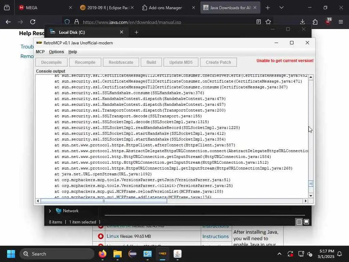This screenshot has height=262, width=349.
Task: Show hidden system tray icons
Action: 279,254
